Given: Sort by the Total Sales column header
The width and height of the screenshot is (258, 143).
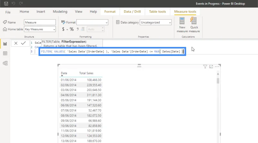Looking at the screenshot, I should pos(86,73).
